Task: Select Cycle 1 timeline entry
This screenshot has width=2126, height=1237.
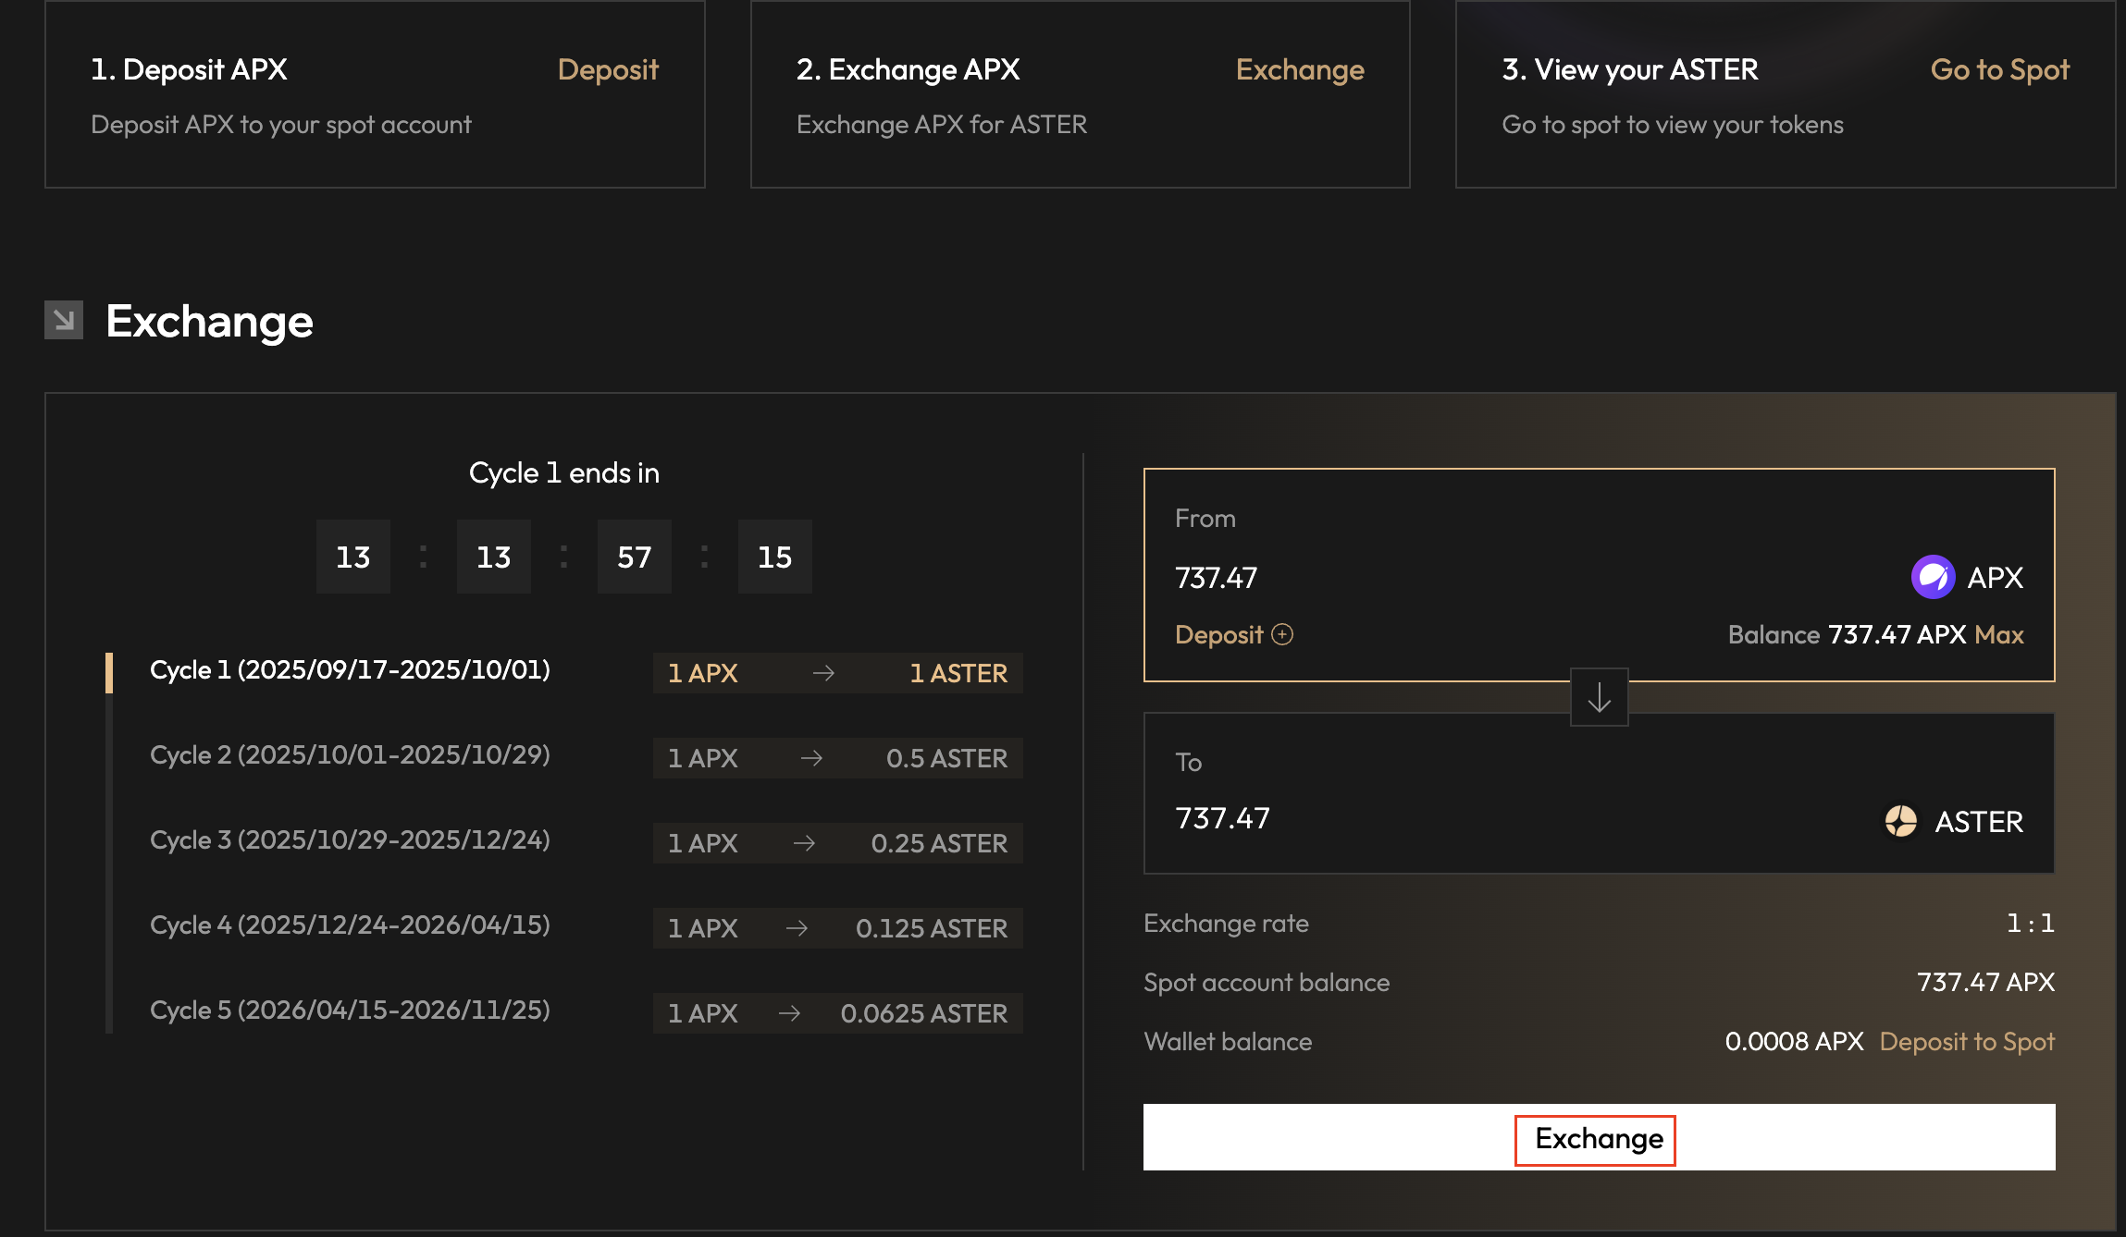Action: point(350,669)
